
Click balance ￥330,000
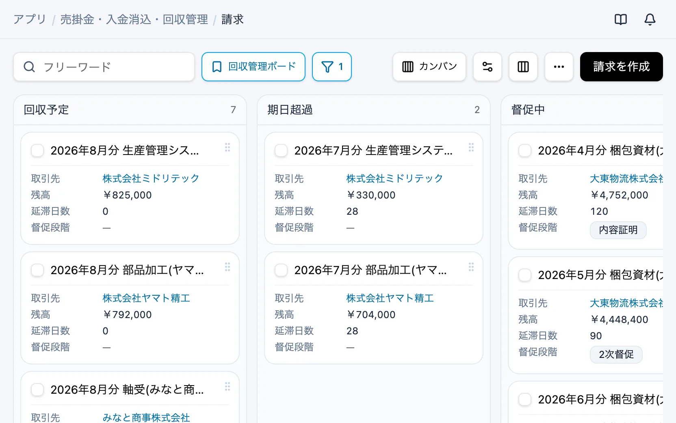click(x=371, y=195)
